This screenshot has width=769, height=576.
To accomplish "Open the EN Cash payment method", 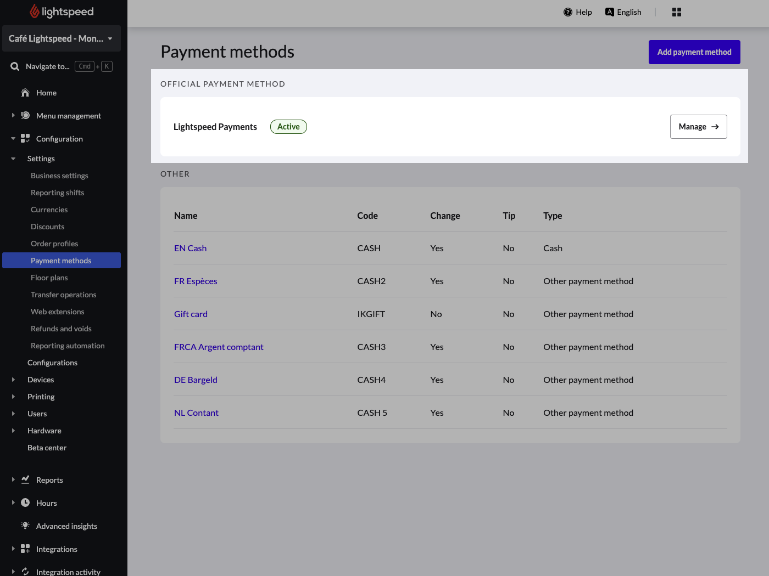I will point(190,248).
